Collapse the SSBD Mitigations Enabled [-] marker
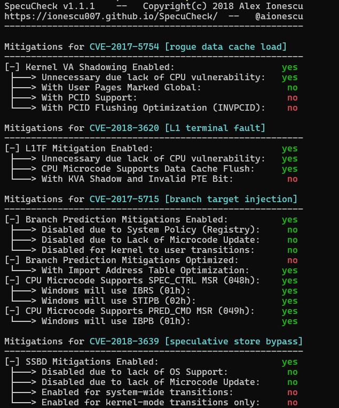This screenshot has height=408, width=339. [x=12, y=362]
